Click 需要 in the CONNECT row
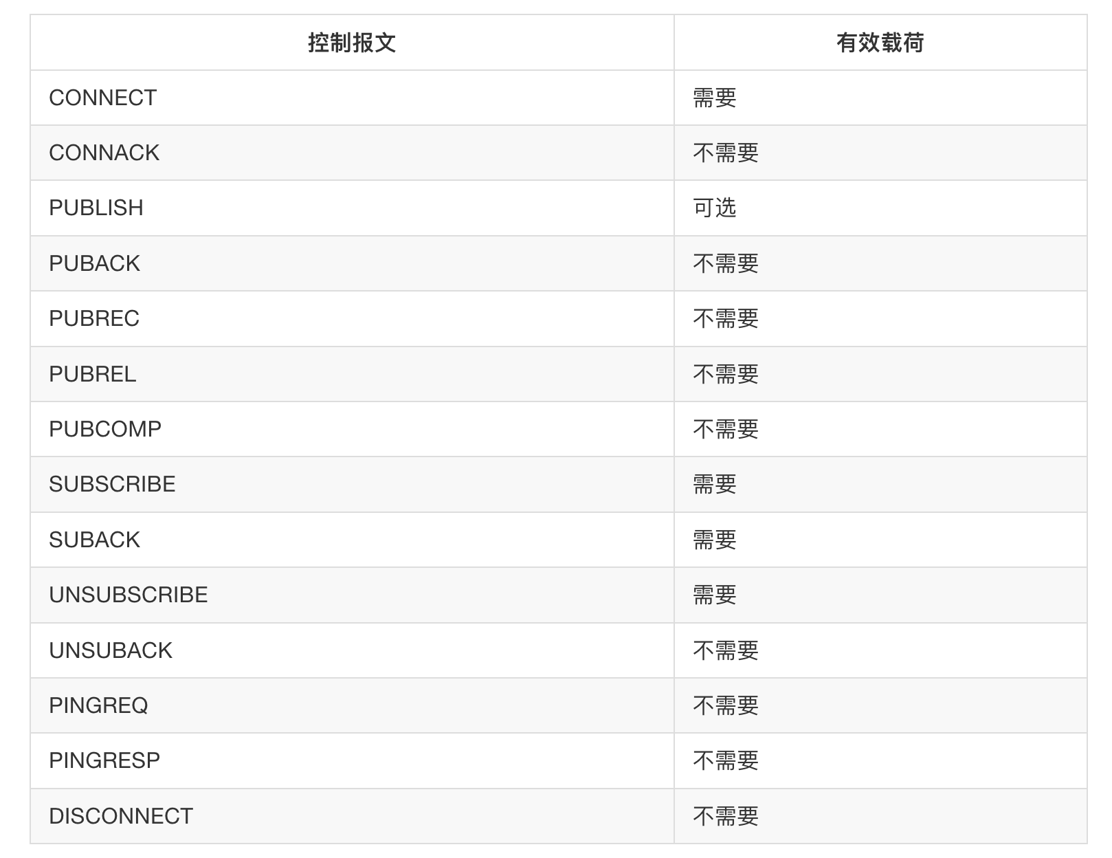Image resolution: width=1112 pixels, height=858 pixels. [x=715, y=98]
